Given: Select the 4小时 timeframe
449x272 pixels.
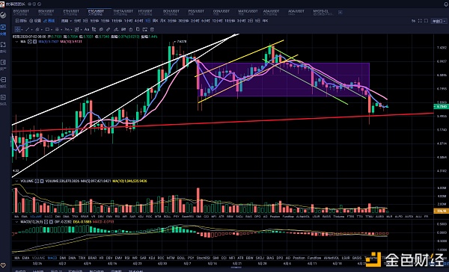Looking at the screenshot, I should [x=139, y=21].
